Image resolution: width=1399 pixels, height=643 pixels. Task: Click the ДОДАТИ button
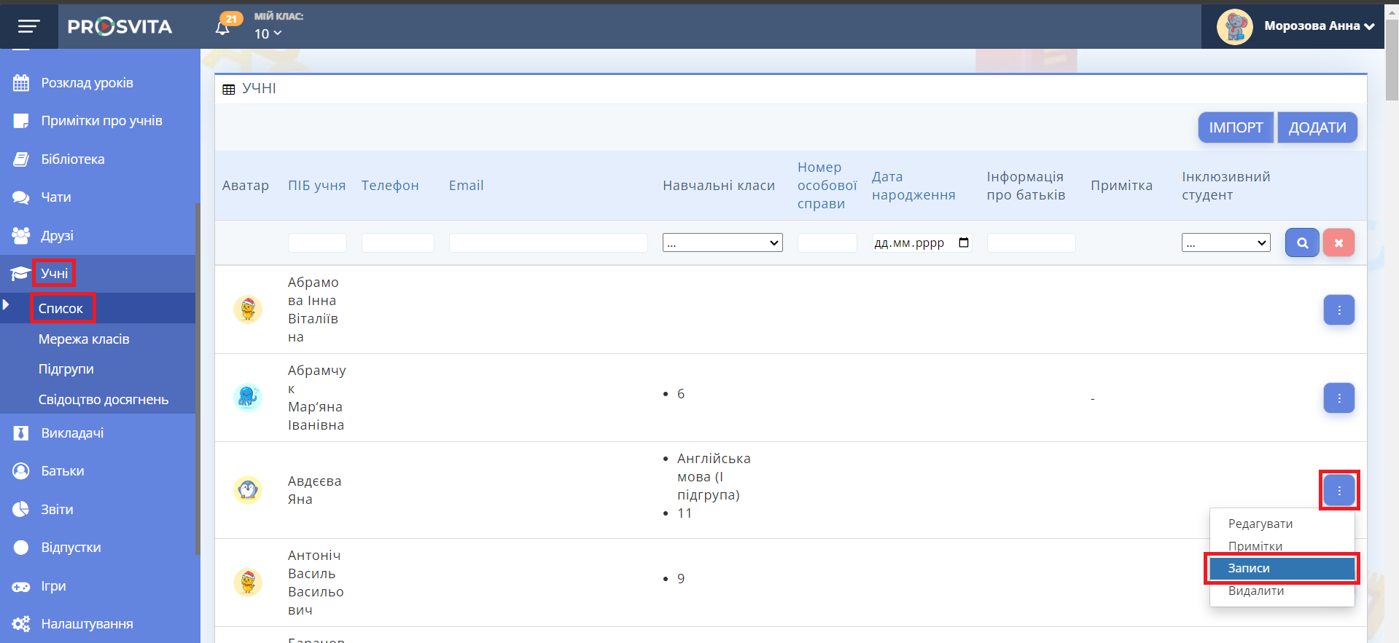point(1317,127)
